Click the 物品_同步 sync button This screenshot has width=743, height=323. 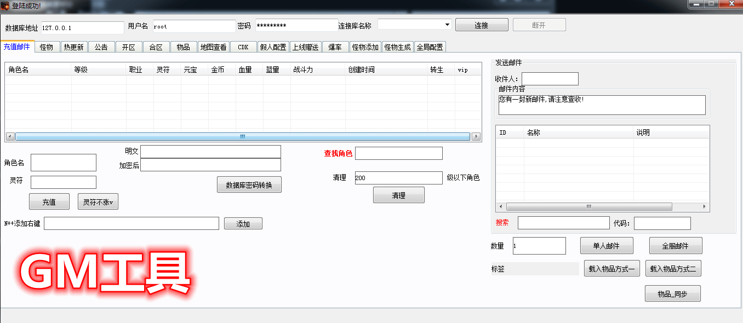click(x=672, y=294)
